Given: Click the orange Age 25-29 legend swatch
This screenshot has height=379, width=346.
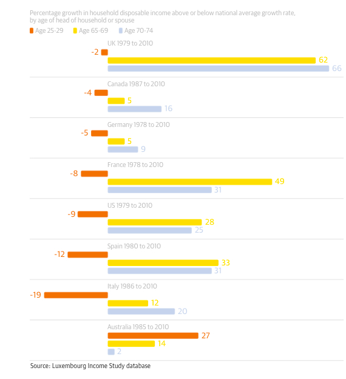Looking at the screenshot, I should coord(32,31).
